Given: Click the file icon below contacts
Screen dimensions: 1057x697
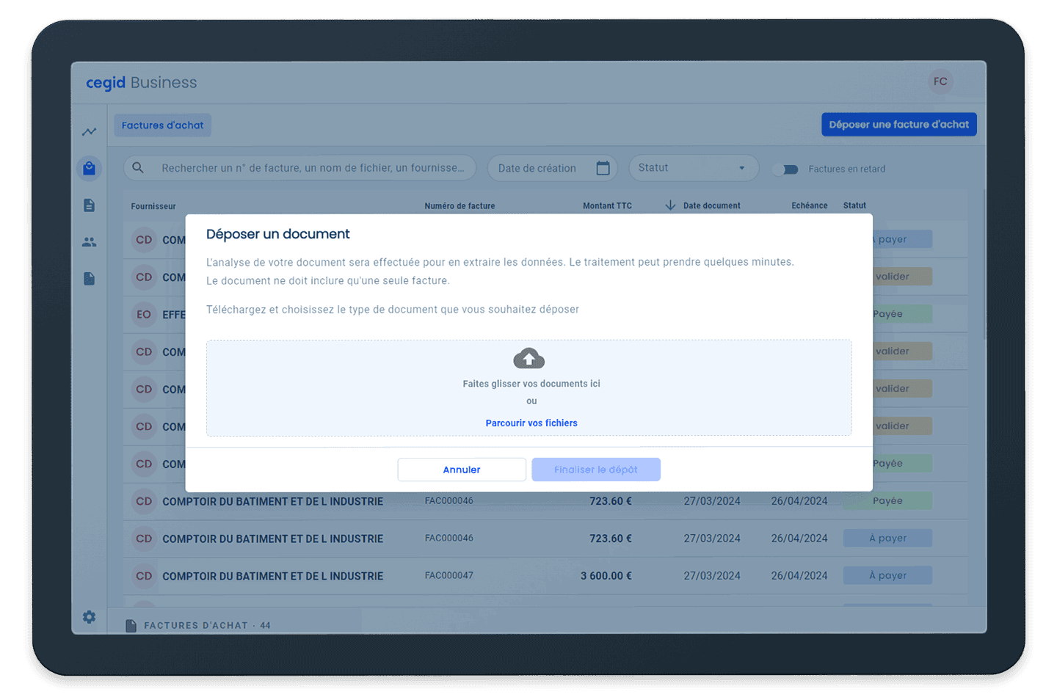Looking at the screenshot, I should [89, 279].
